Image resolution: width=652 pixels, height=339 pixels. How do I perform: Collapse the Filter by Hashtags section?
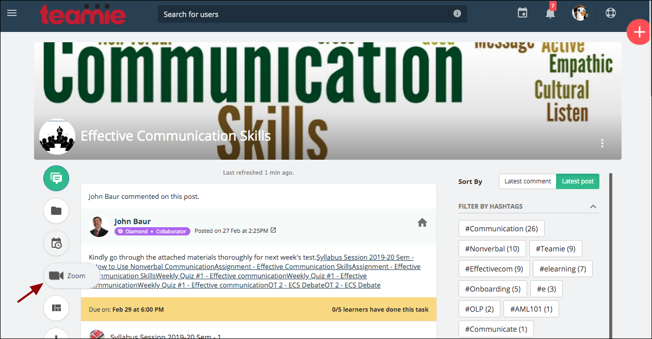click(x=593, y=207)
